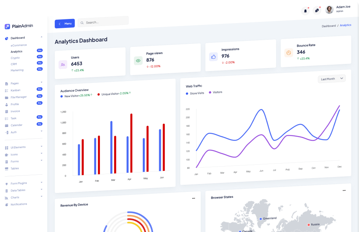Open the messages chat icon
The image size is (359, 232).
coord(317,10)
